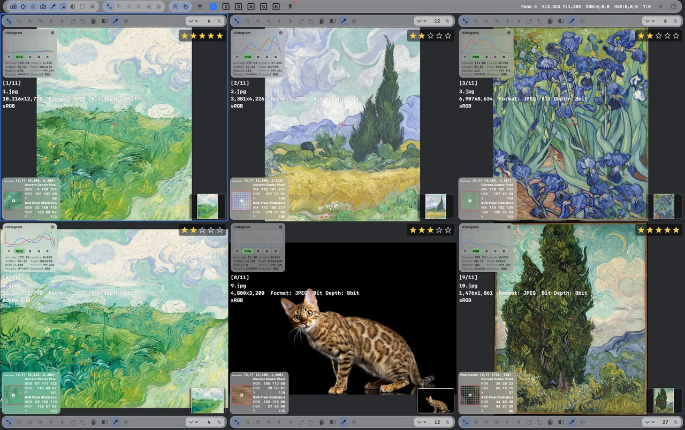Toggle the navigator thumbnail icon in top toolbar
The image size is (685, 430).
pyautogui.click(x=63, y=6)
